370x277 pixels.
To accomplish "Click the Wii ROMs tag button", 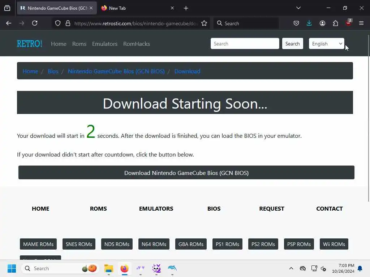I will 334,244.
